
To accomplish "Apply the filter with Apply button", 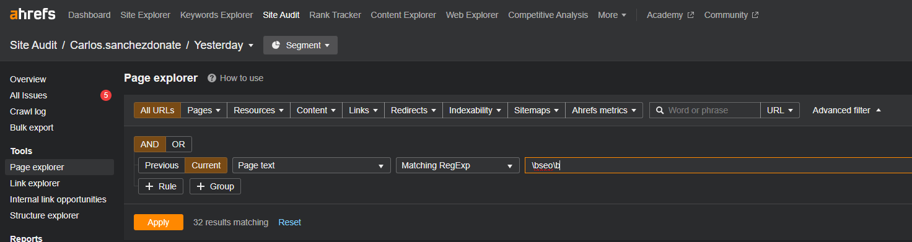I will 159,222.
